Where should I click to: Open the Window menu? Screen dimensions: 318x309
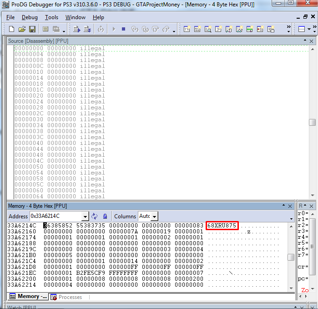click(76, 17)
